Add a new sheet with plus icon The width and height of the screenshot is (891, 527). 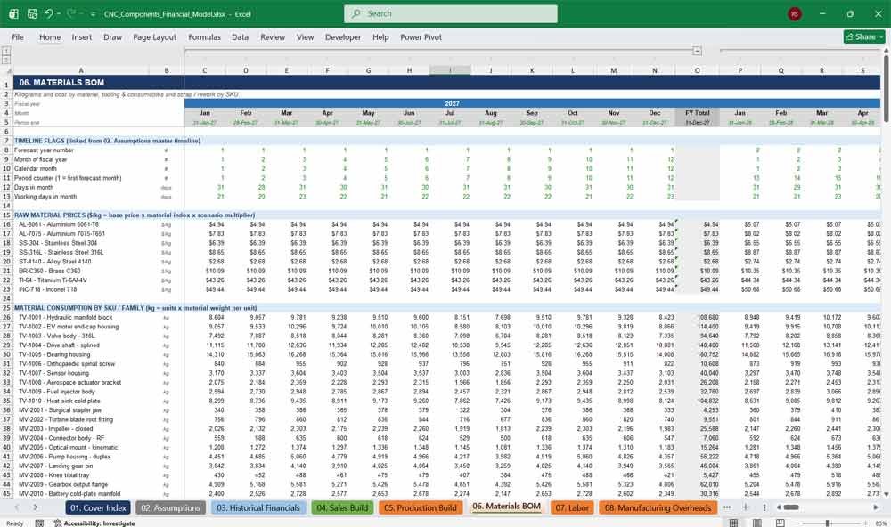point(746,507)
